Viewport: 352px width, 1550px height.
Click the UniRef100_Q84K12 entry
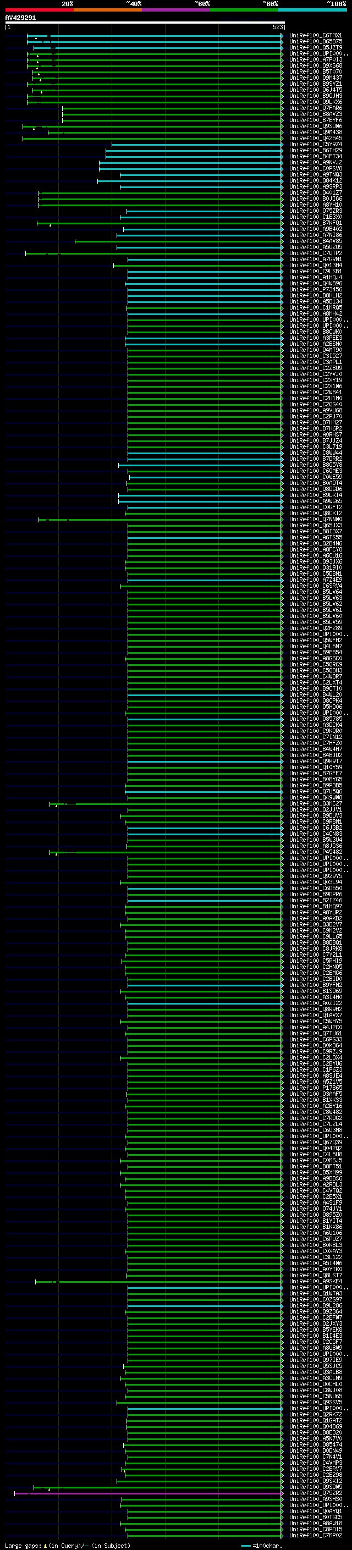(x=315, y=180)
